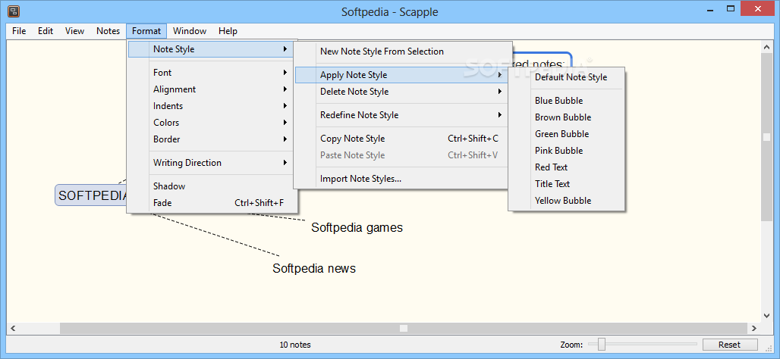780x359 pixels.
Task: Apply the Default Note Style
Action: tap(567, 77)
